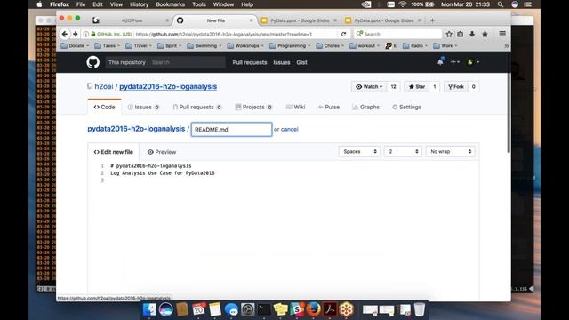This screenshot has width=569, height=320.
Task: Reload the page with the refresh icon
Action: coord(344,34)
